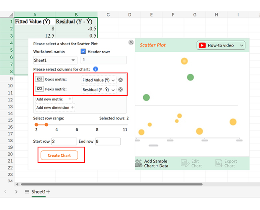260x210 pixels.
Task: Close the Scatter Plot sheet selection dialog
Action: click(131, 42)
